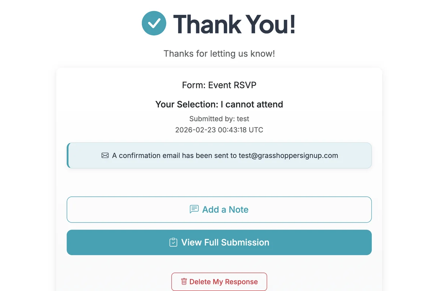Click the envelope icon in the confirmation banner
The image size is (436, 291).
tap(105, 156)
